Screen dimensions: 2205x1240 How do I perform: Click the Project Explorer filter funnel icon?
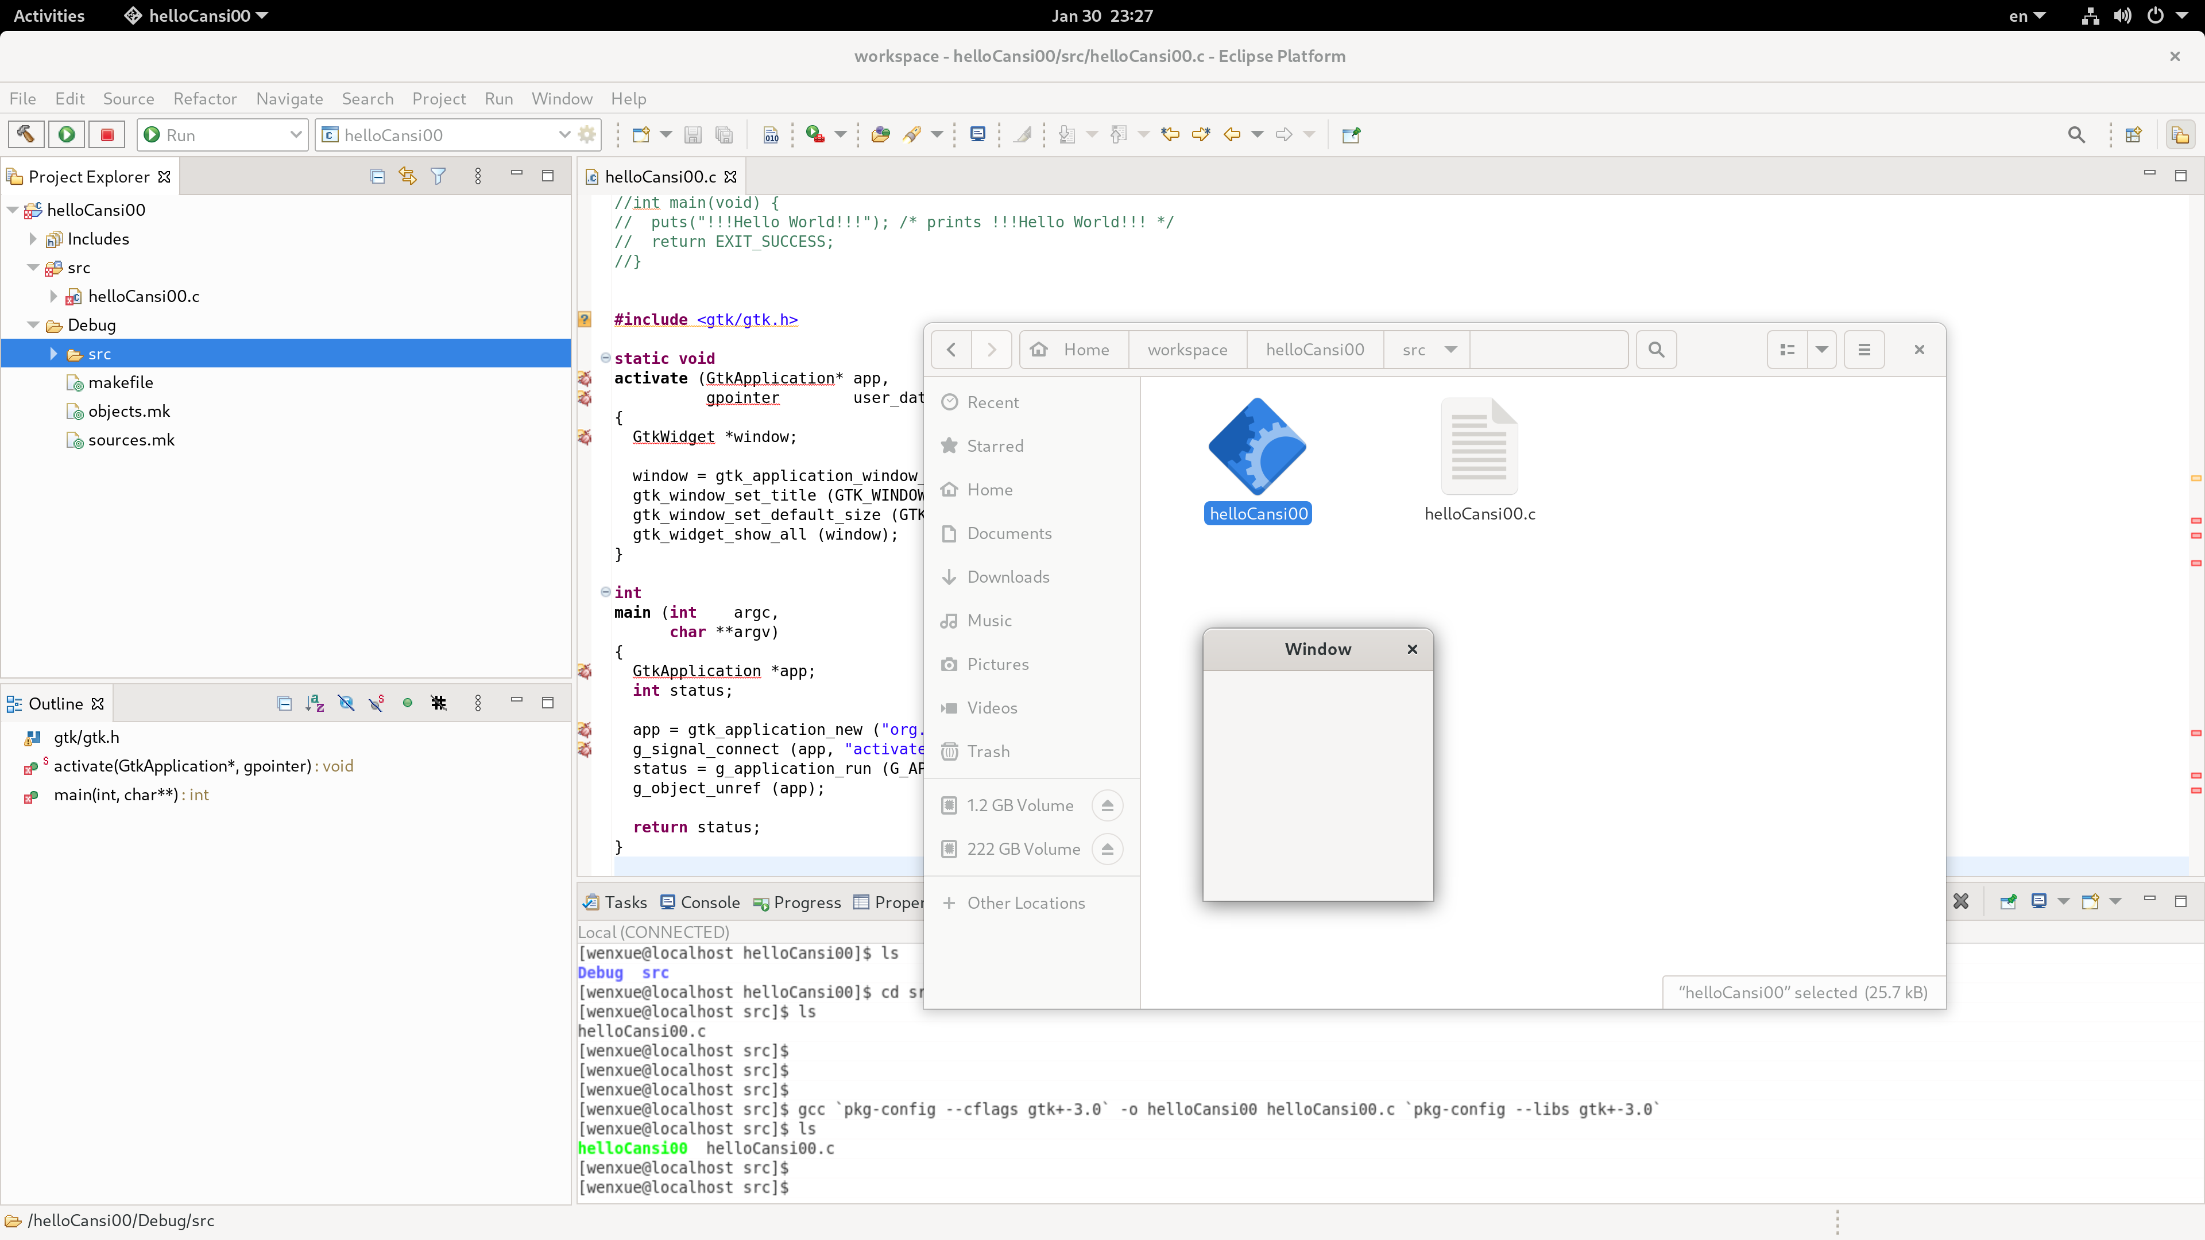tap(438, 176)
